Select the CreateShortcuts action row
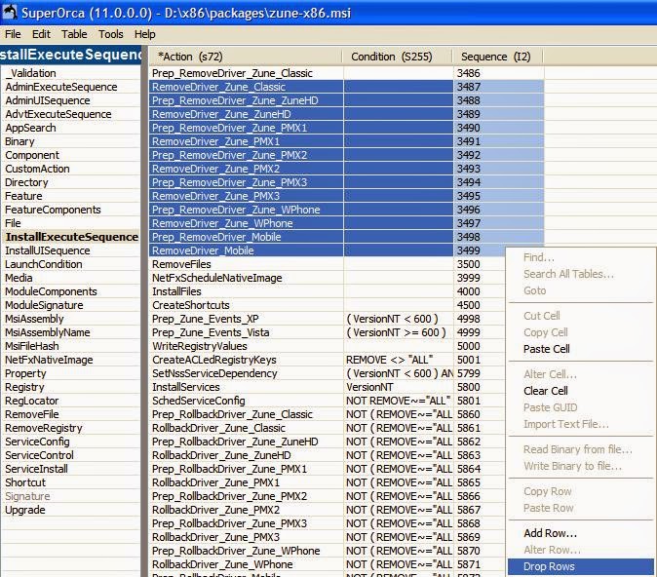This screenshot has height=577, width=657. click(246, 305)
